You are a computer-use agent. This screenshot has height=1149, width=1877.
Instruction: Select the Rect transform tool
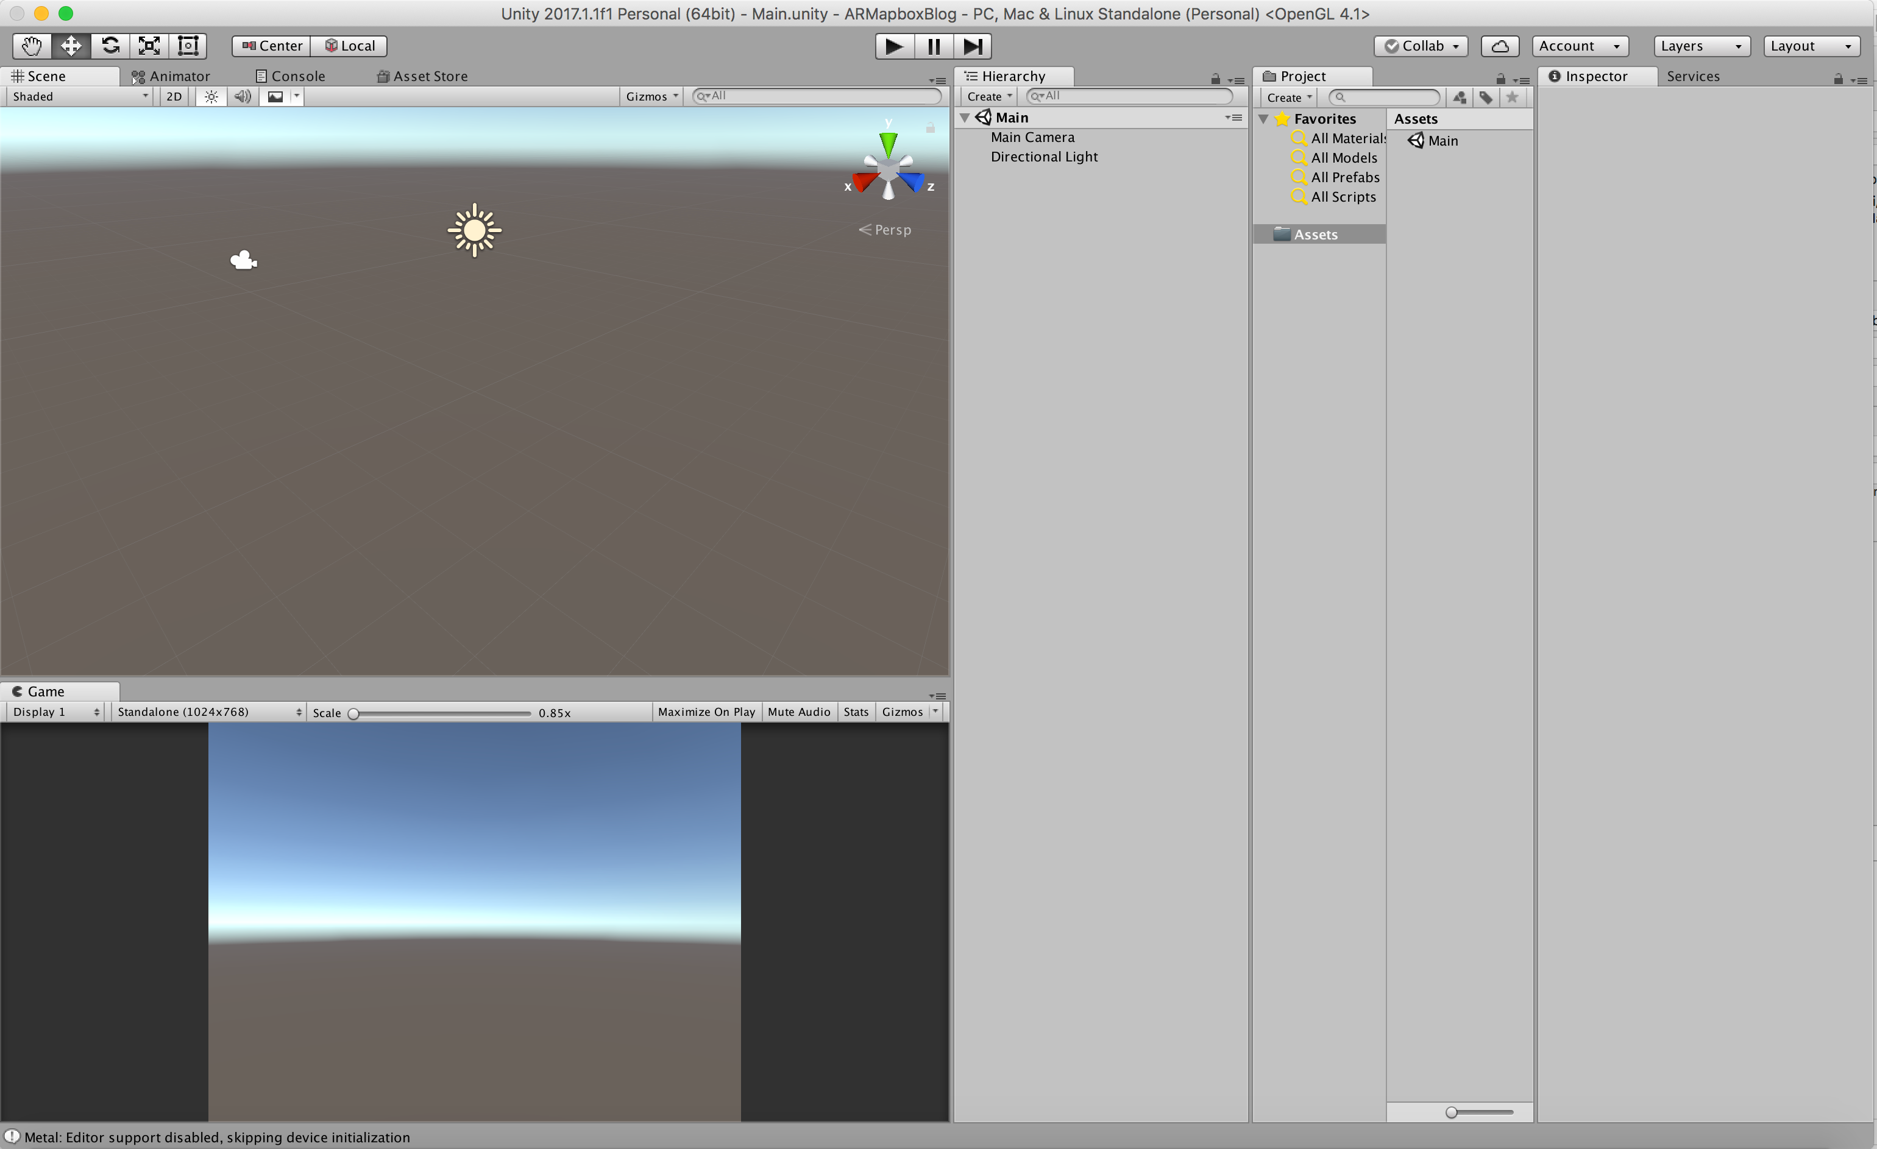pyautogui.click(x=188, y=46)
